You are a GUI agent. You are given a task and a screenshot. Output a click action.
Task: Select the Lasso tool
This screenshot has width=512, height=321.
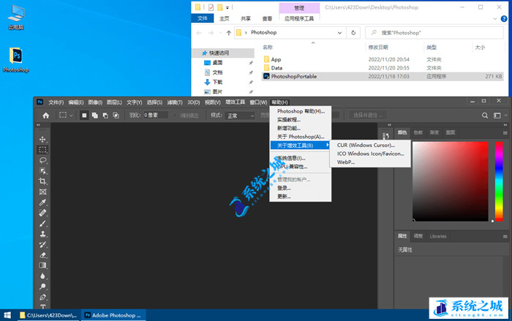pyautogui.click(x=42, y=160)
